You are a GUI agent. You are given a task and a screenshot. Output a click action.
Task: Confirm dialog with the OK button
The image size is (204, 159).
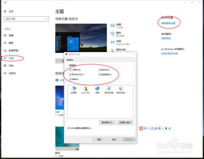(99, 139)
